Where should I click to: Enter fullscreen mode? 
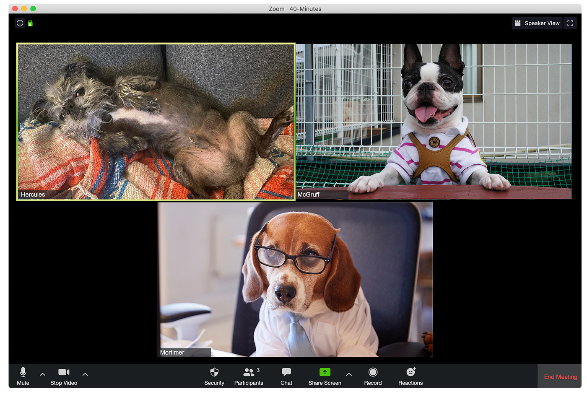(570, 23)
